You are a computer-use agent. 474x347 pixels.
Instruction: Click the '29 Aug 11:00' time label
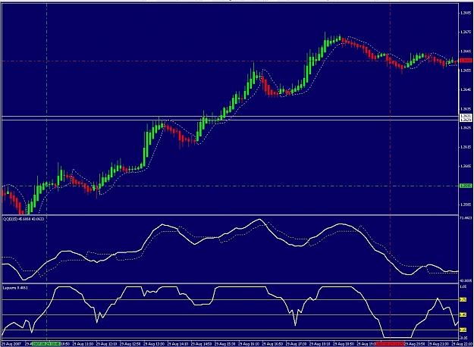tap(83, 344)
